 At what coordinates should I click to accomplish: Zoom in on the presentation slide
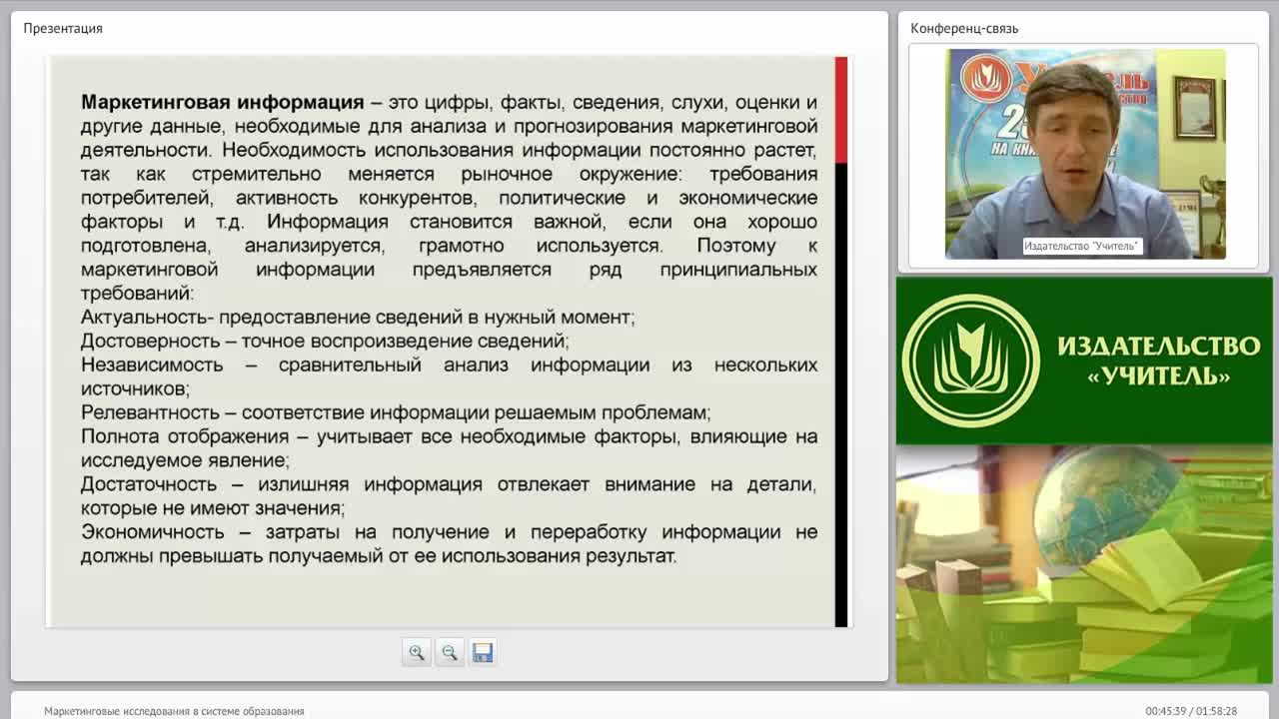[417, 652]
